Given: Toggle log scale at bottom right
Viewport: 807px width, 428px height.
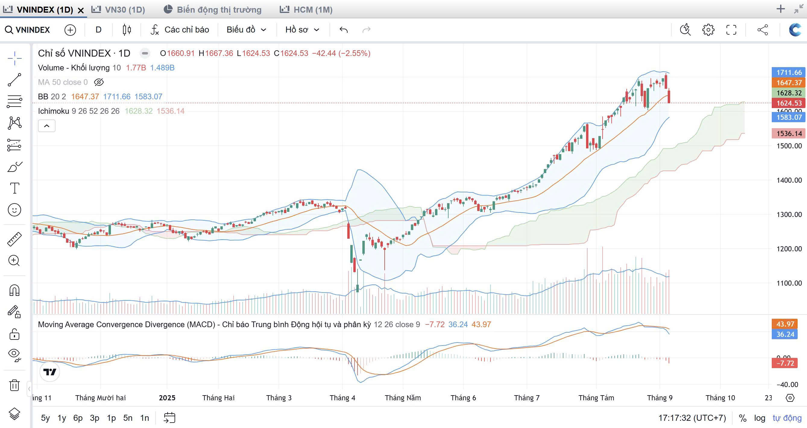Looking at the screenshot, I should pyautogui.click(x=759, y=418).
